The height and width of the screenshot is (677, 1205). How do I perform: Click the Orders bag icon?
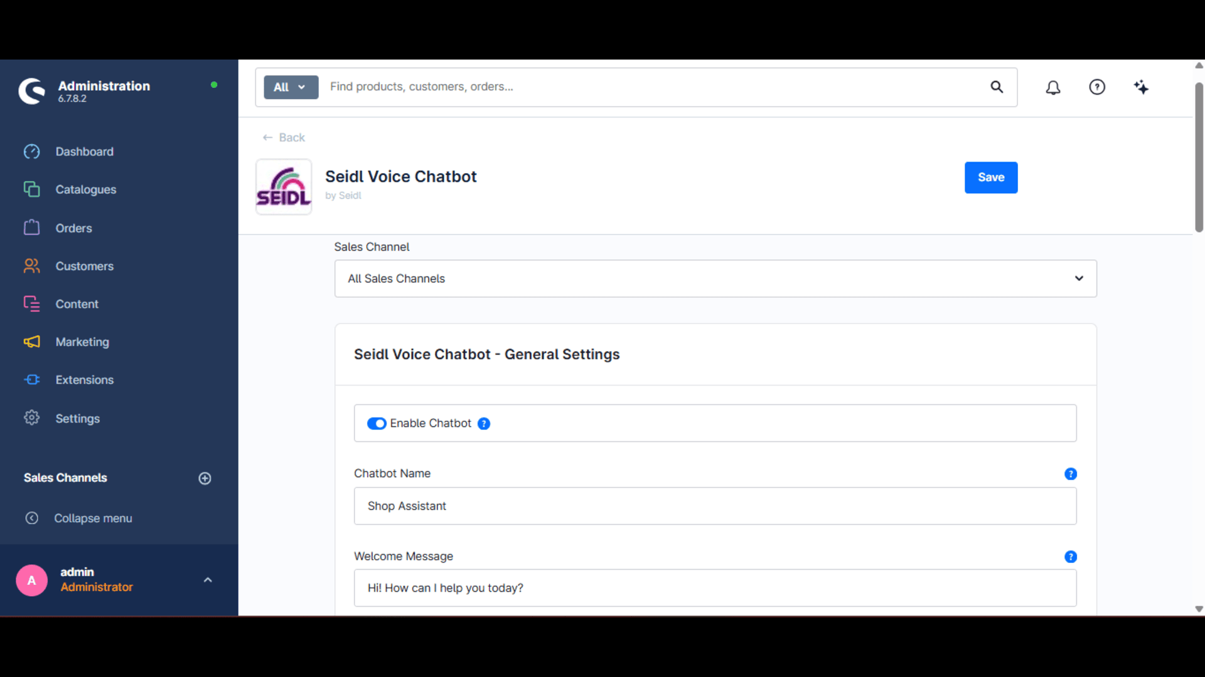coord(31,228)
